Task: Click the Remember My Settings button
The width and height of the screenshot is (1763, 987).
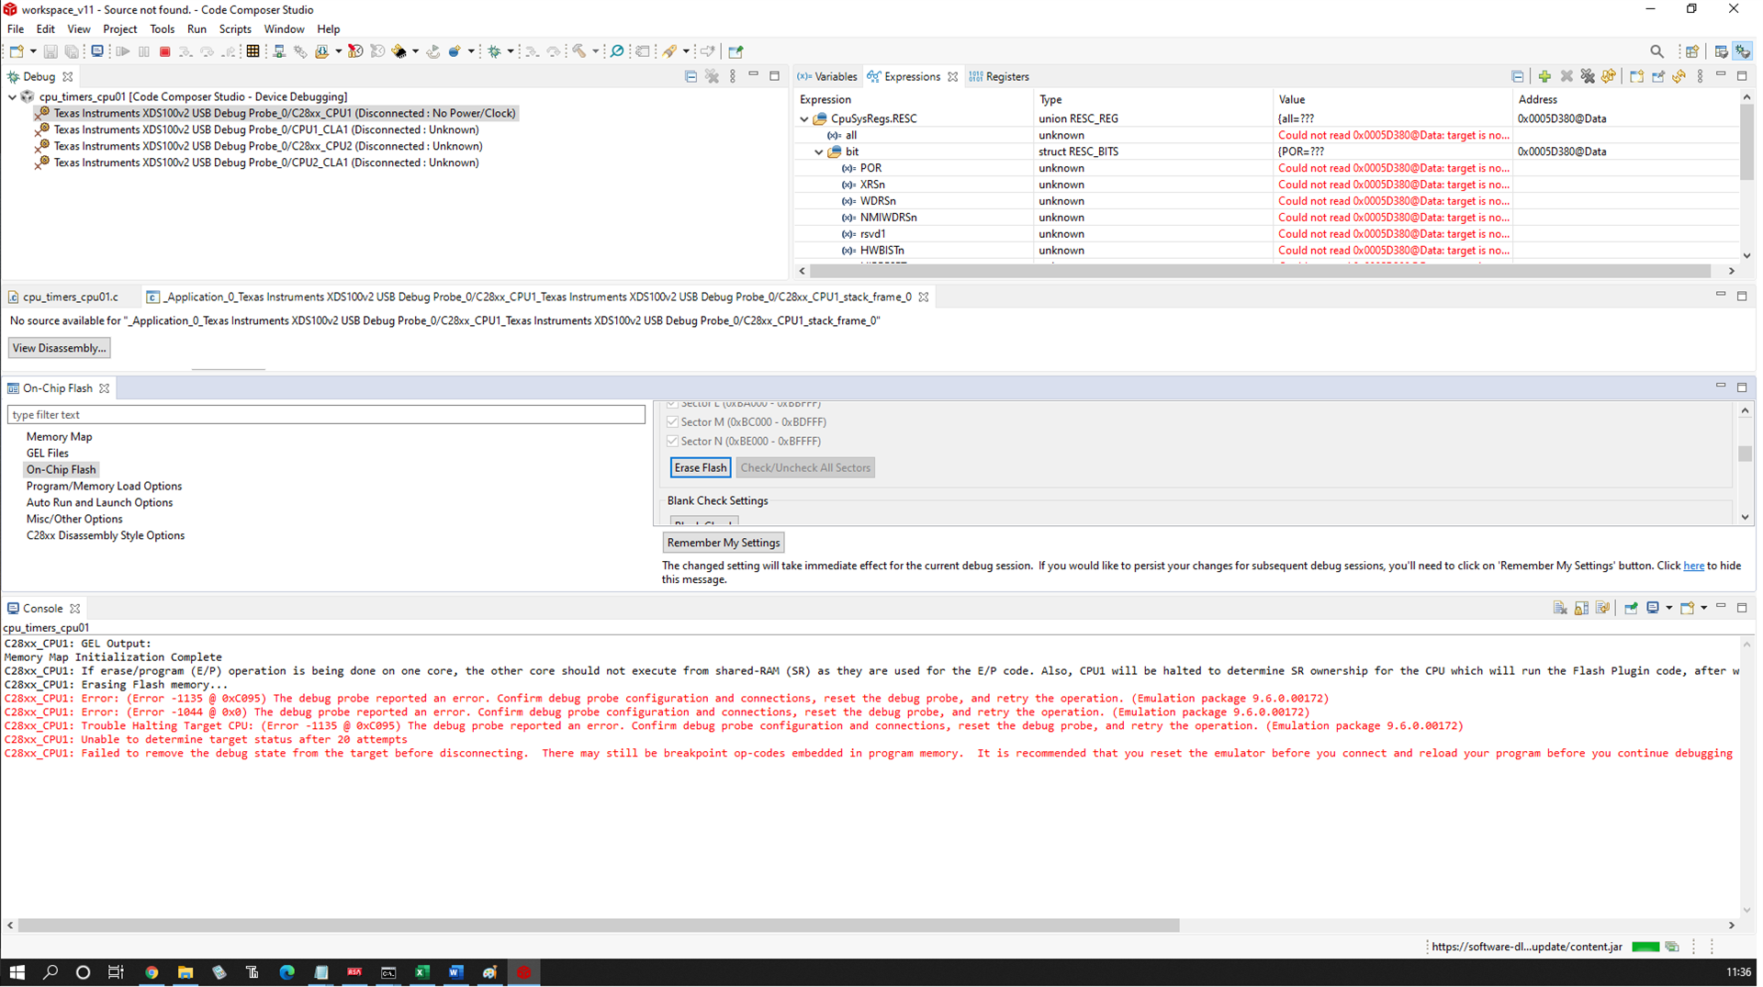Action: click(724, 543)
